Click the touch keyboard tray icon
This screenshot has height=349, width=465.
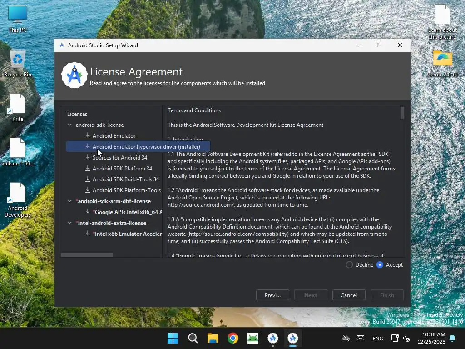[x=360, y=338]
